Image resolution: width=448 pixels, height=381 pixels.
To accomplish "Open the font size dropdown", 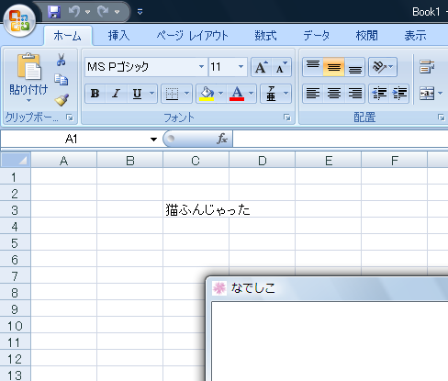I will [241, 67].
